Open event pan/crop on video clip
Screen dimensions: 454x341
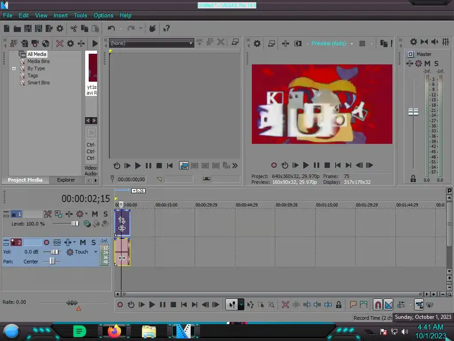coord(122,220)
